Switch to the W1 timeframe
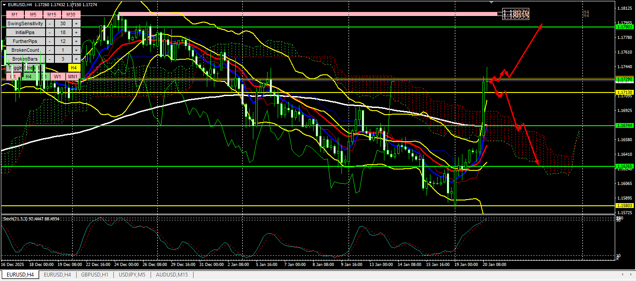This screenshot has width=636, height=281. tap(58, 77)
